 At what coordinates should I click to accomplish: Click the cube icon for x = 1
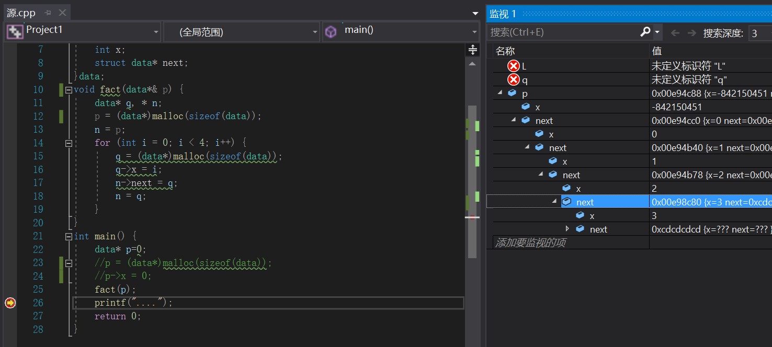click(x=553, y=161)
